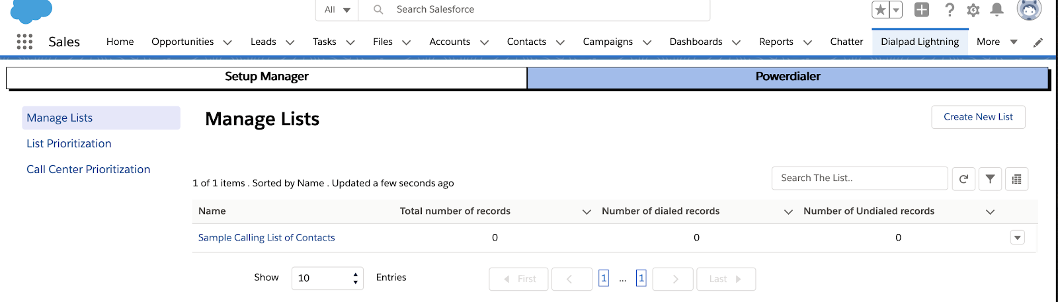Select the last page number 1
The image size is (1058, 302).
point(641,278)
